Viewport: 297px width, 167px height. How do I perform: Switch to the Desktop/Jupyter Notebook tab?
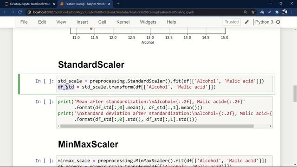point(30,4)
